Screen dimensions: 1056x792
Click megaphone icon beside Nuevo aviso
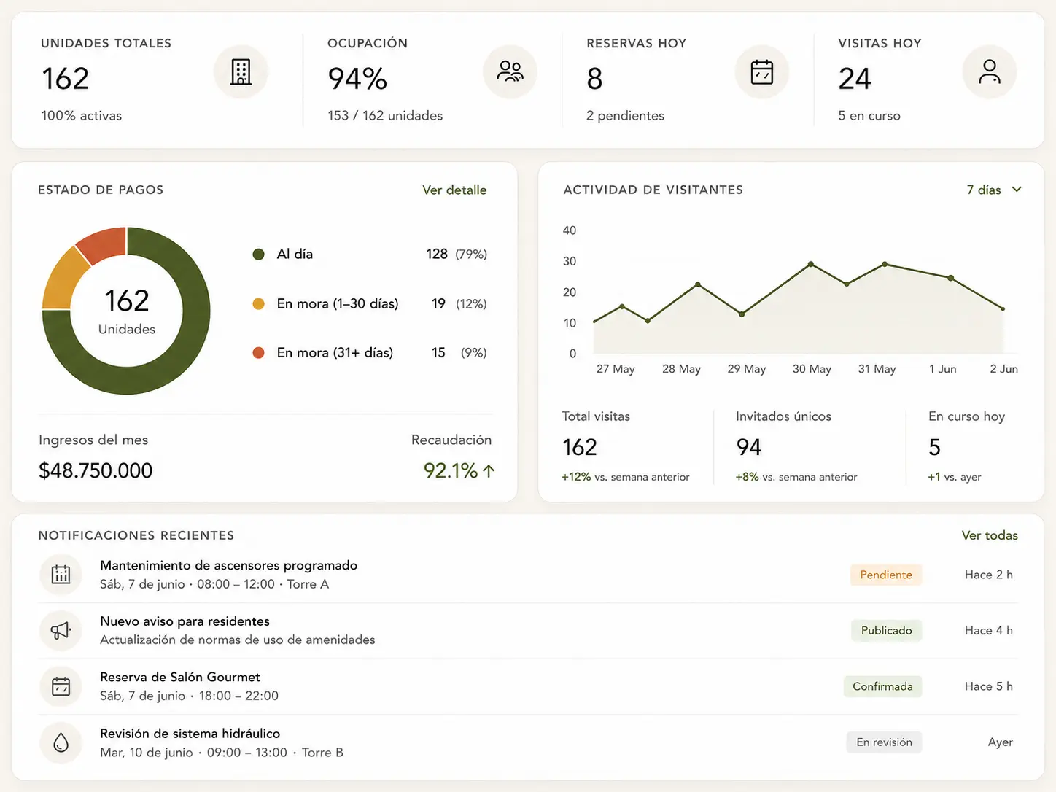[61, 630]
